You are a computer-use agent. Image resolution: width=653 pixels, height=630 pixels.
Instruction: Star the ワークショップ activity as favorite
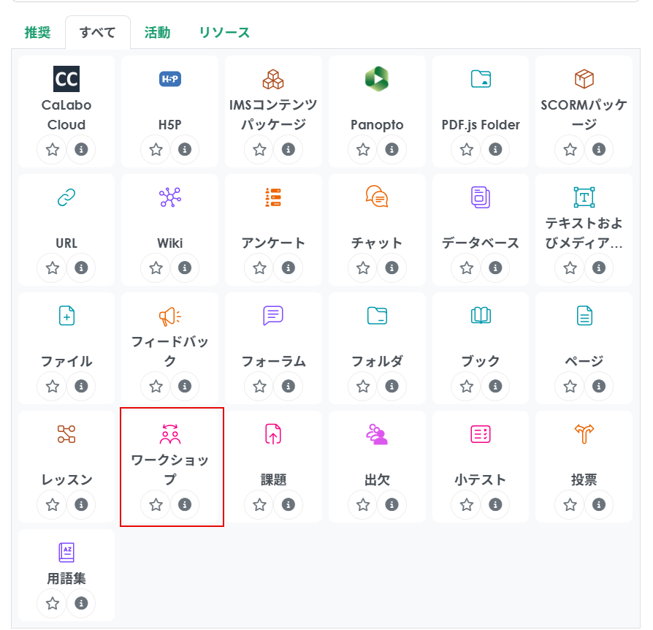(156, 504)
